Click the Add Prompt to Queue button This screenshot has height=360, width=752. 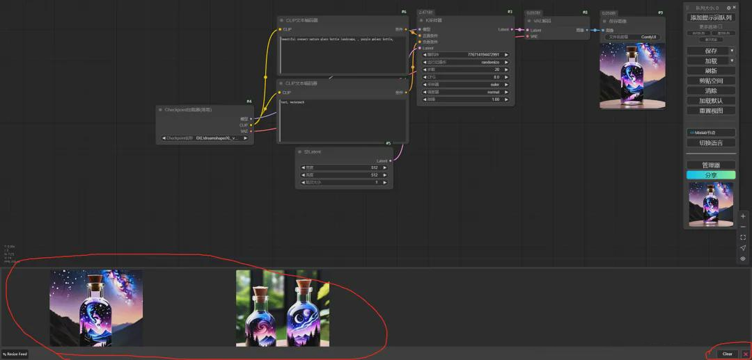[710, 17]
